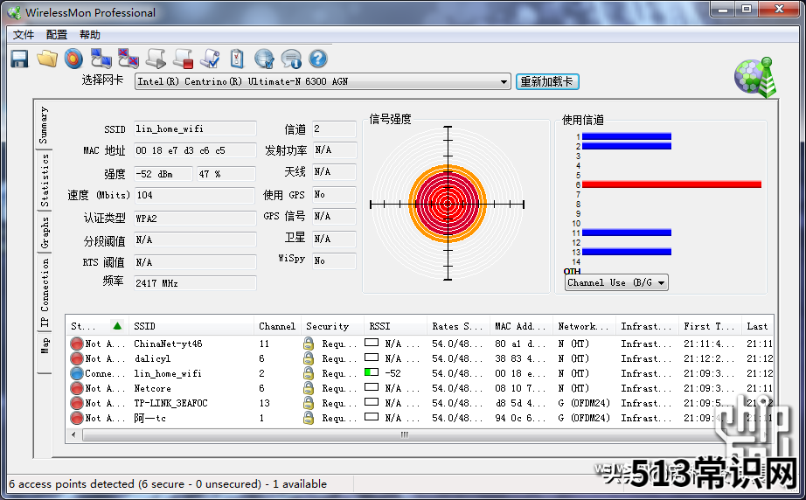The width and height of the screenshot is (806, 500).
Task: Click the padlock icon in 阿一tc row
Action: [x=309, y=418]
